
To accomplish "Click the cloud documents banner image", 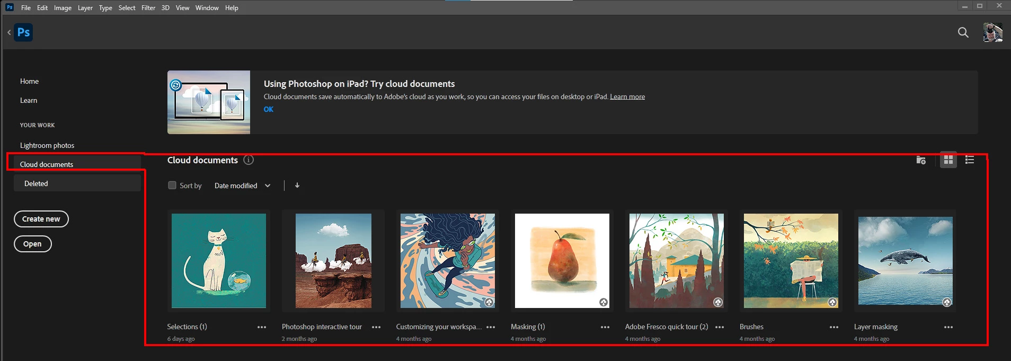I will point(209,102).
